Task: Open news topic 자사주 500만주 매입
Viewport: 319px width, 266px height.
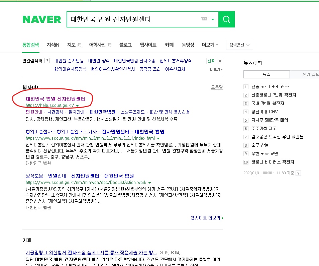Action: 270,120
